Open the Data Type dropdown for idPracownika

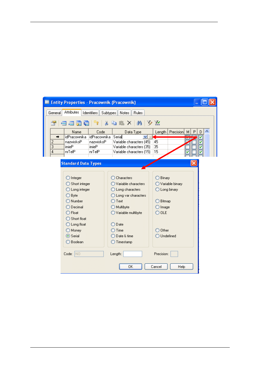pyautogui.click(x=145, y=137)
